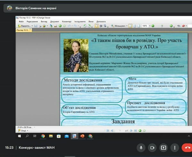Select the Постер 10.12 document tab
This screenshot has width=192, height=157.
point(22,30)
